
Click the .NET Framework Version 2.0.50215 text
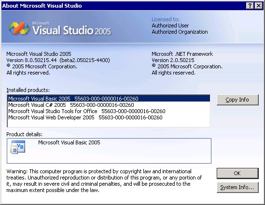point(173,60)
